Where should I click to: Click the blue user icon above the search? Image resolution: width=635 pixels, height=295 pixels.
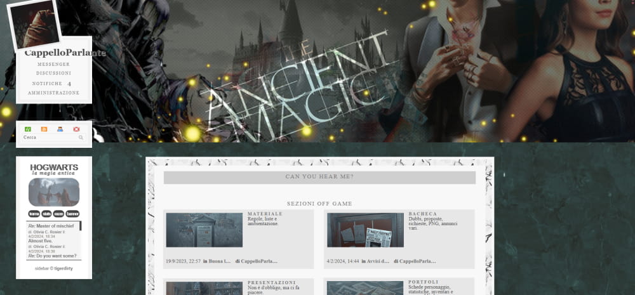pos(60,129)
